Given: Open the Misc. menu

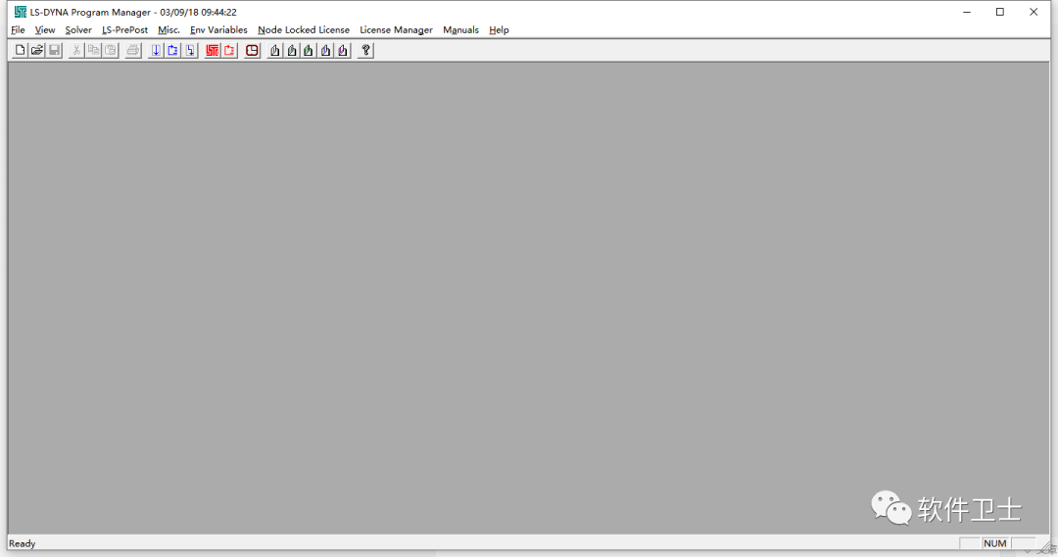Looking at the screenshot, I should pos(168,29).
